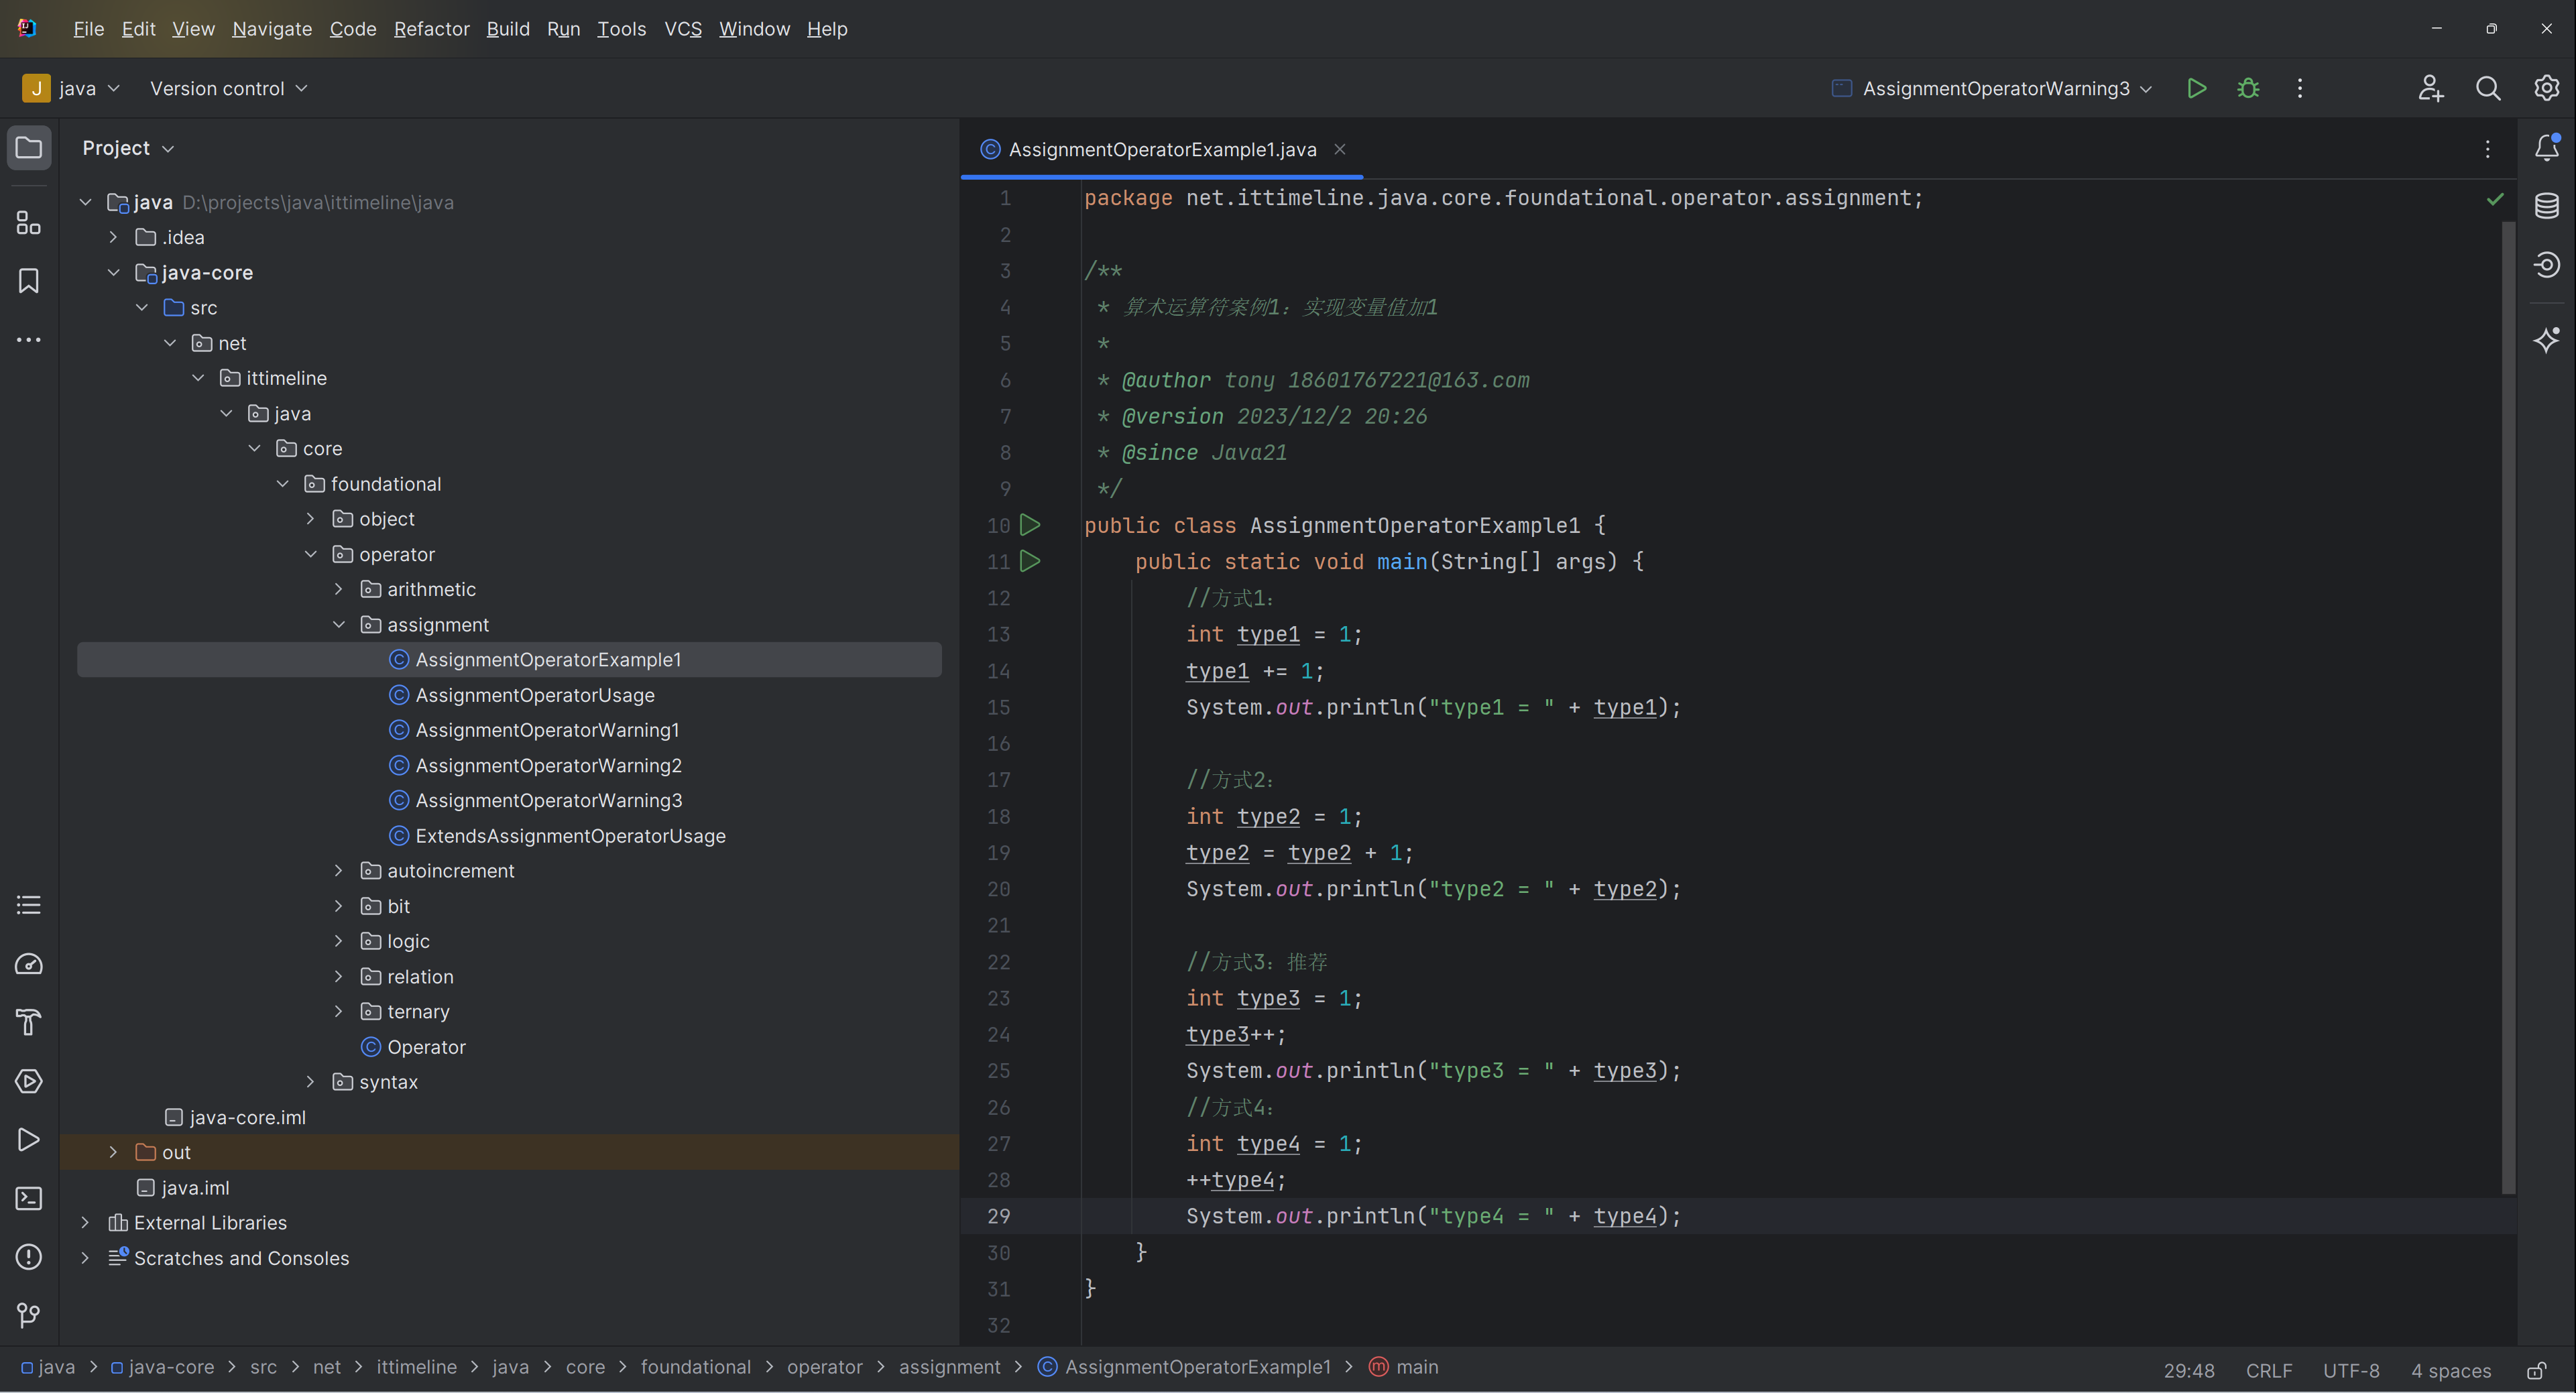Open the Project view selector dropdown
This screenshot has width=2576, height=1393.
pyautogui.click(x=128, y=148)
